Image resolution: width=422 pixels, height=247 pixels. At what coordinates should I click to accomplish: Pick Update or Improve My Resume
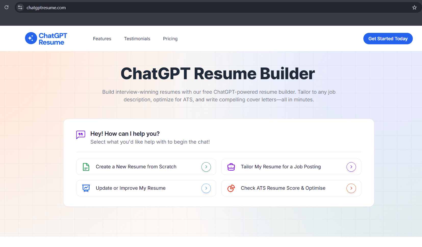pos(146,188)
